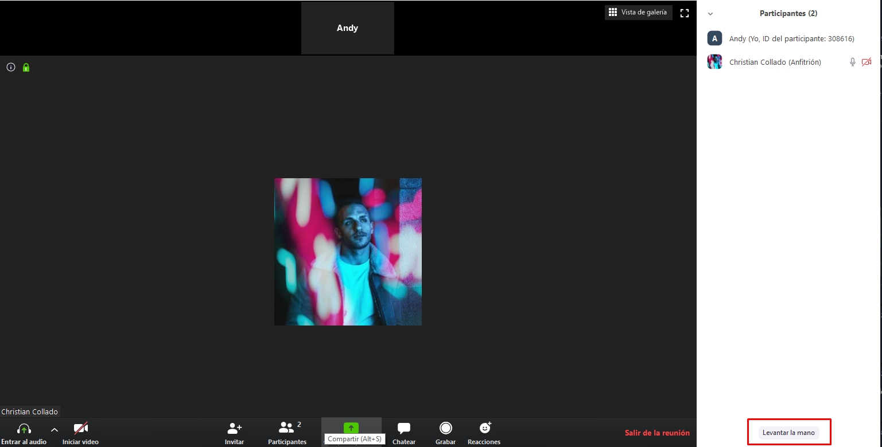
Task: Open the Reacciones emoji menu
Action: pos(484,433)
